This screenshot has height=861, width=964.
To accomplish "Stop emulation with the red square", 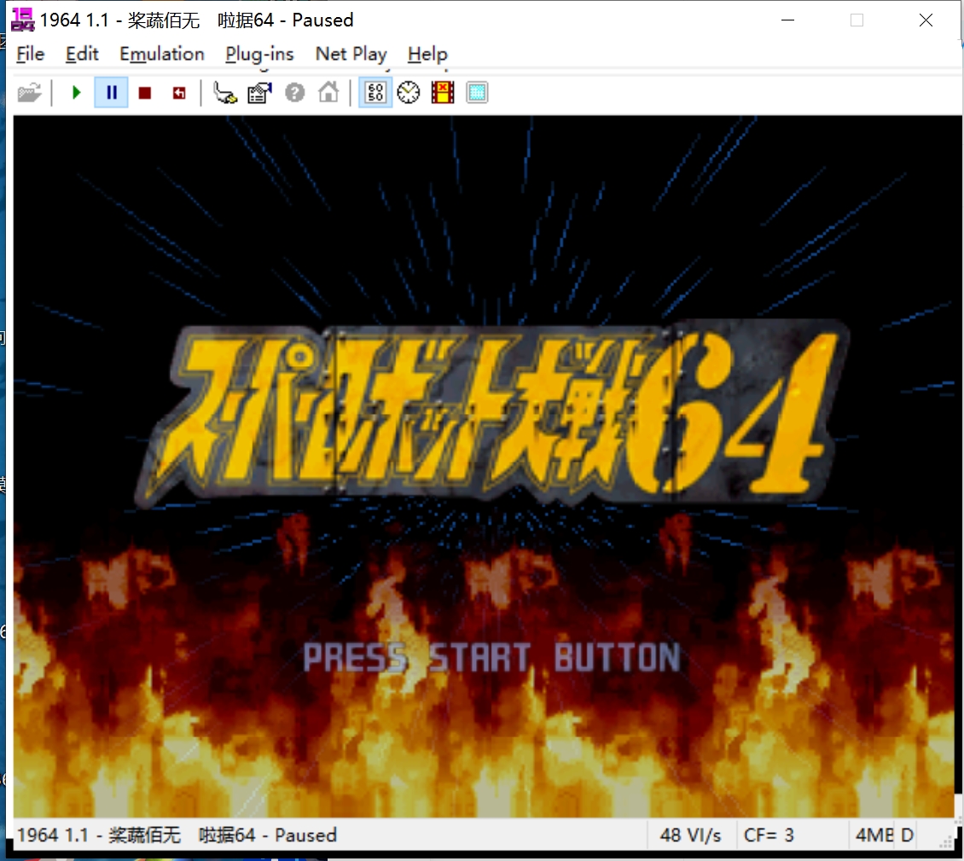I will [x=145, y=93].
